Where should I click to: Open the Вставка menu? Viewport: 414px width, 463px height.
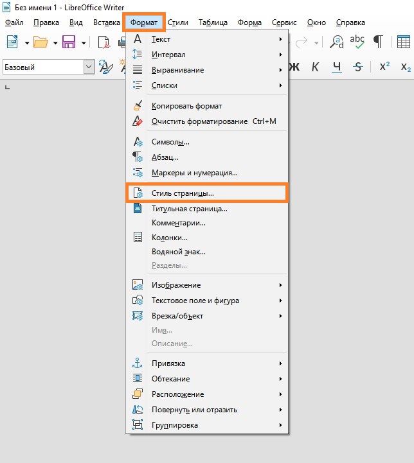pyautogui.click(x=106, y=22)
